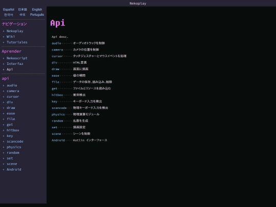Click the Nekoplay title in top bar

(x=138, y=4)
